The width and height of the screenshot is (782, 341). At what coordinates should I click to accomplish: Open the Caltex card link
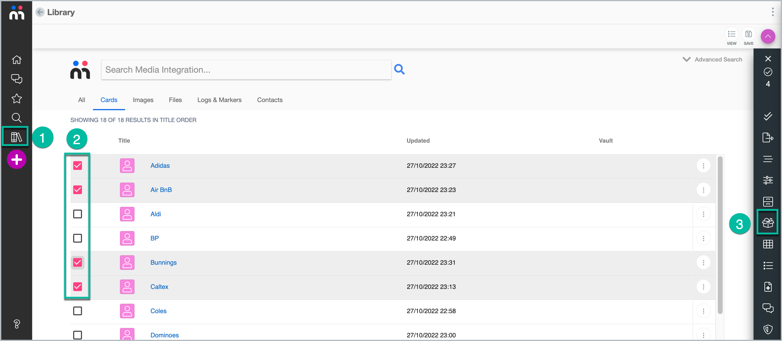click(x=159, y=287)
